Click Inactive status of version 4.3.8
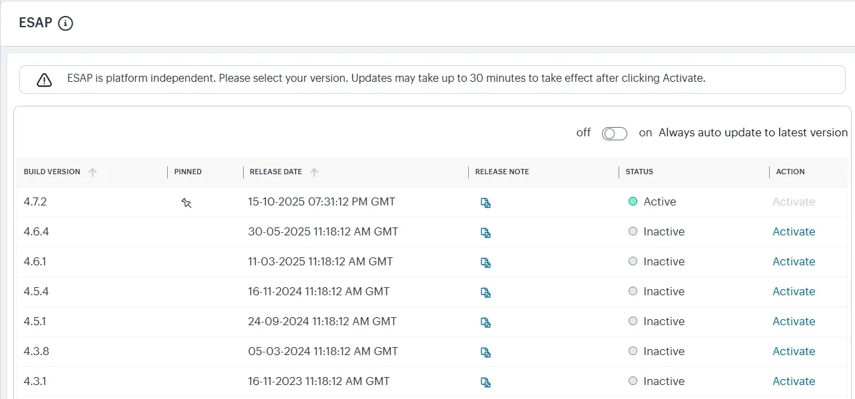 click(x=657, y=351)
